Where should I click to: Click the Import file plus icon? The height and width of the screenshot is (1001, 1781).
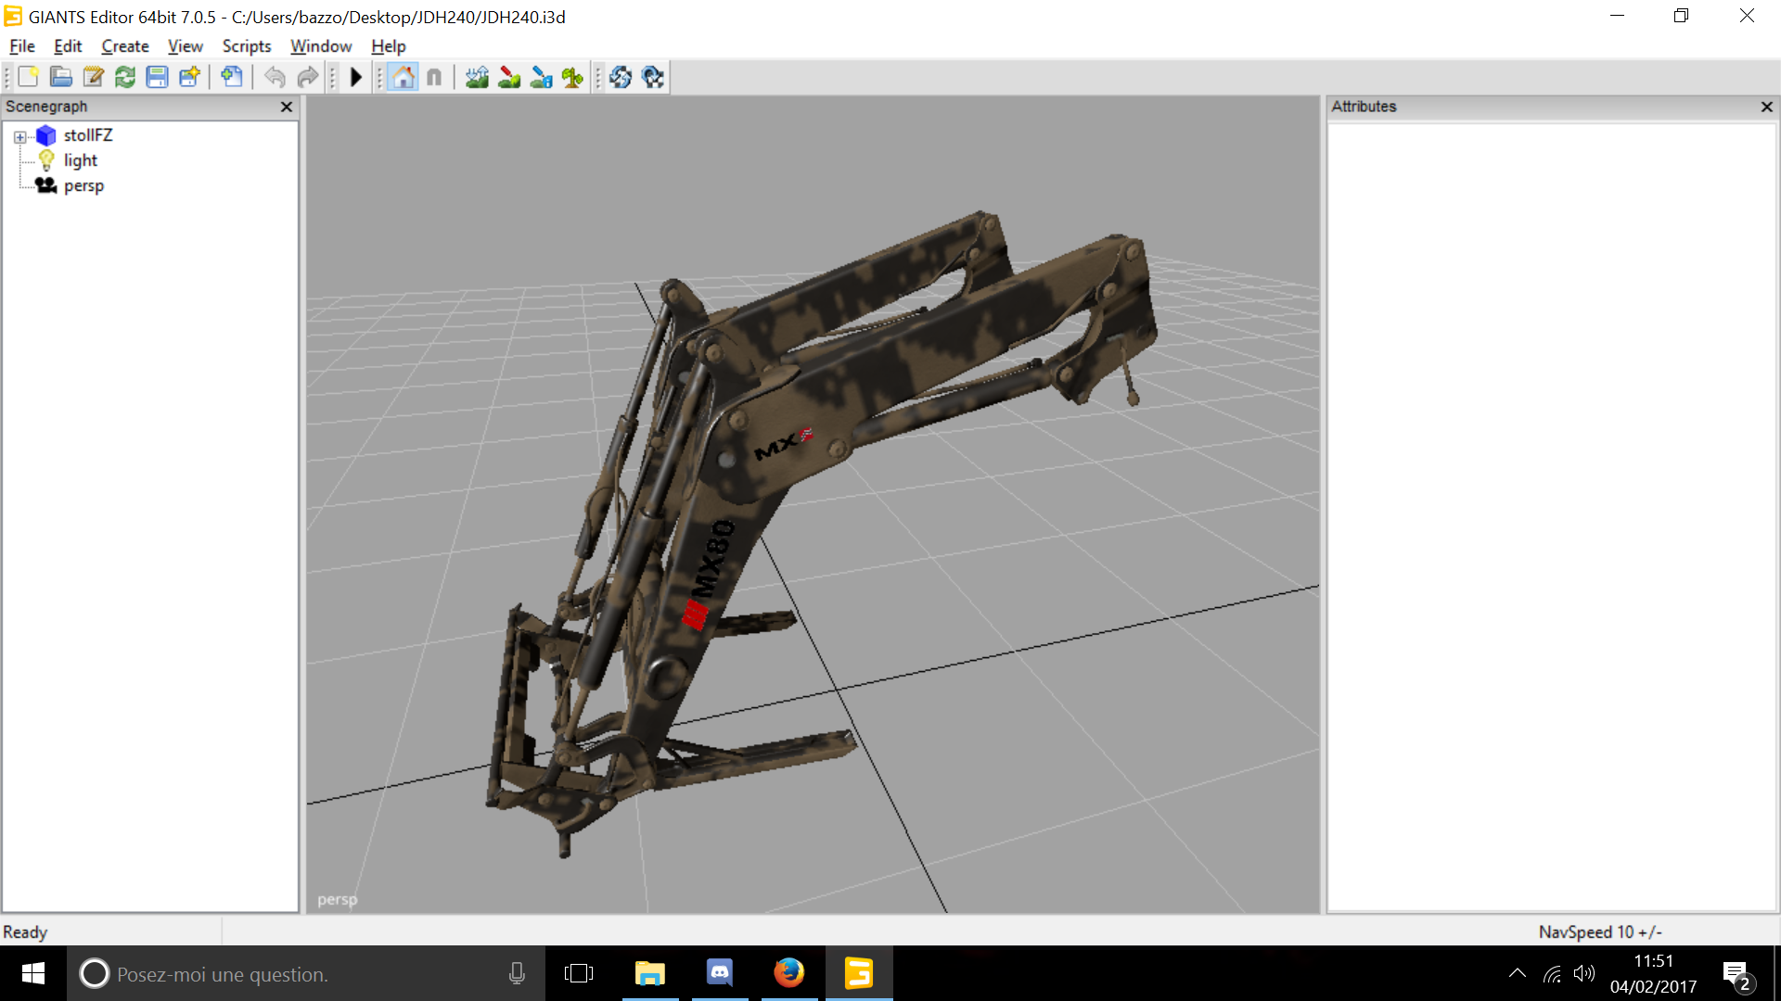click(231, 77)
